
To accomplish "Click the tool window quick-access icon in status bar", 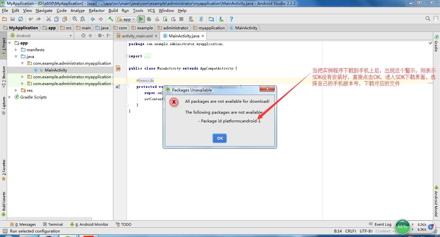I will tap(5, 231).
